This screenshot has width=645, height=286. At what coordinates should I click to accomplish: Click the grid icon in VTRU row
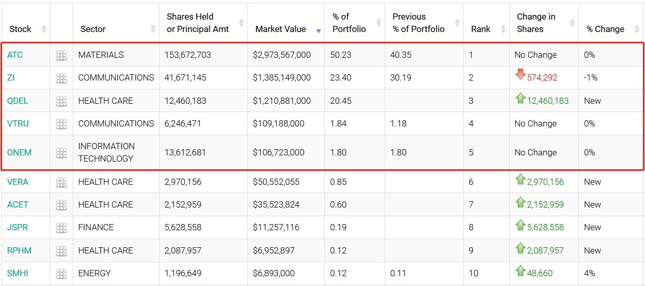point(61,124)
